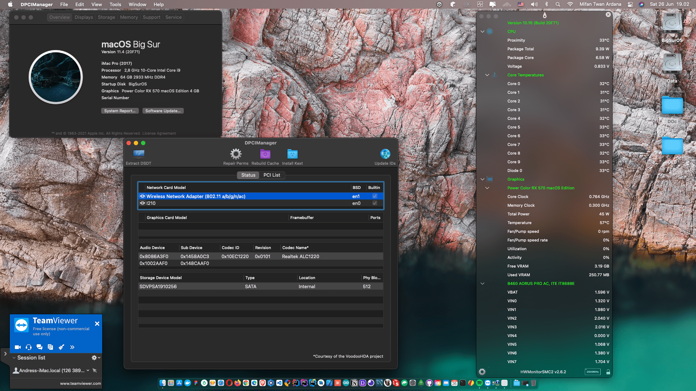Open the Memory tab in About This Mac

(129, 17)
